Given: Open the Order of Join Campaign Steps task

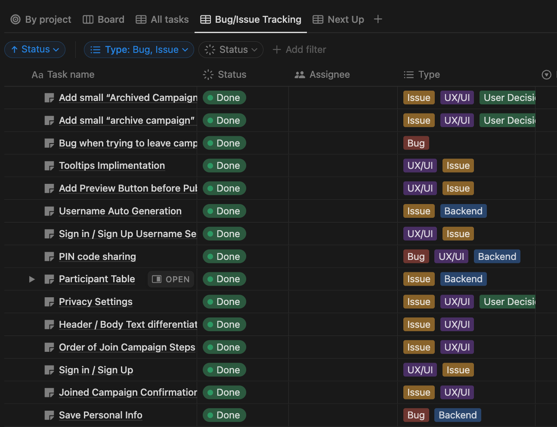Looking at the screenshot, I should click(127, 348).
